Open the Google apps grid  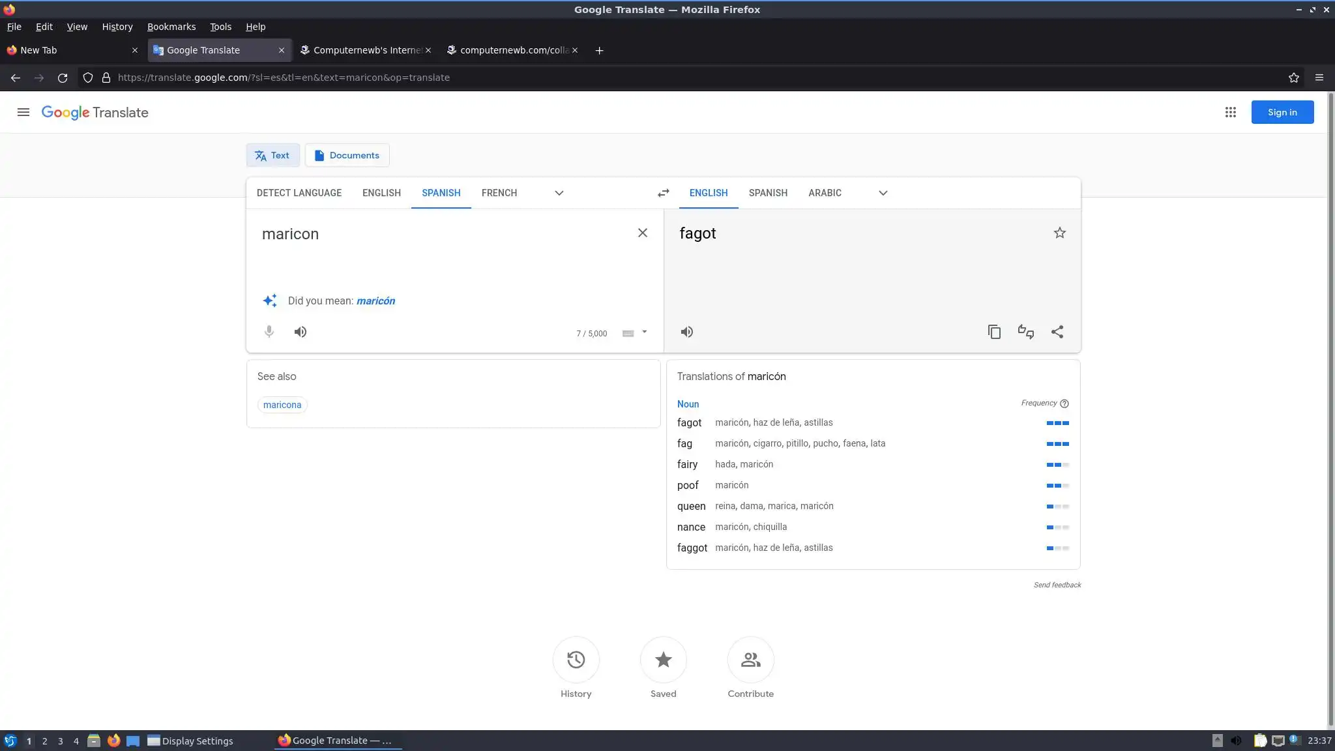[x=1230, y=112]
